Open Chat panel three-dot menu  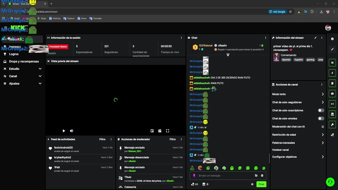(x=266, y=38)
